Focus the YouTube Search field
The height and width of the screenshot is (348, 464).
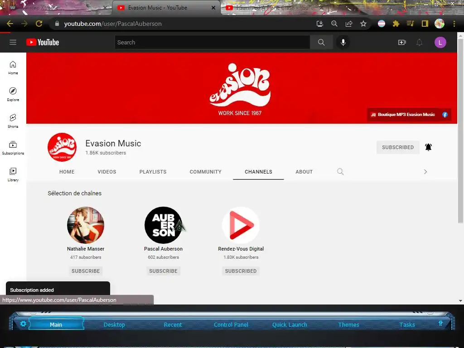pyautogui.click(x=212, y=42)
